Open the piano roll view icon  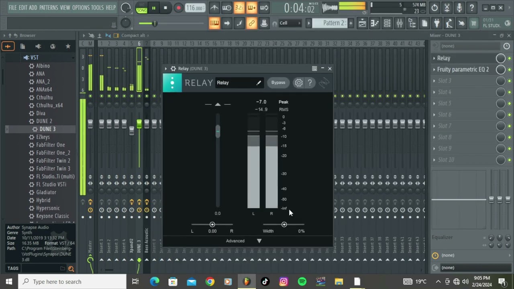pyautogui.click(x=375, y=23)
